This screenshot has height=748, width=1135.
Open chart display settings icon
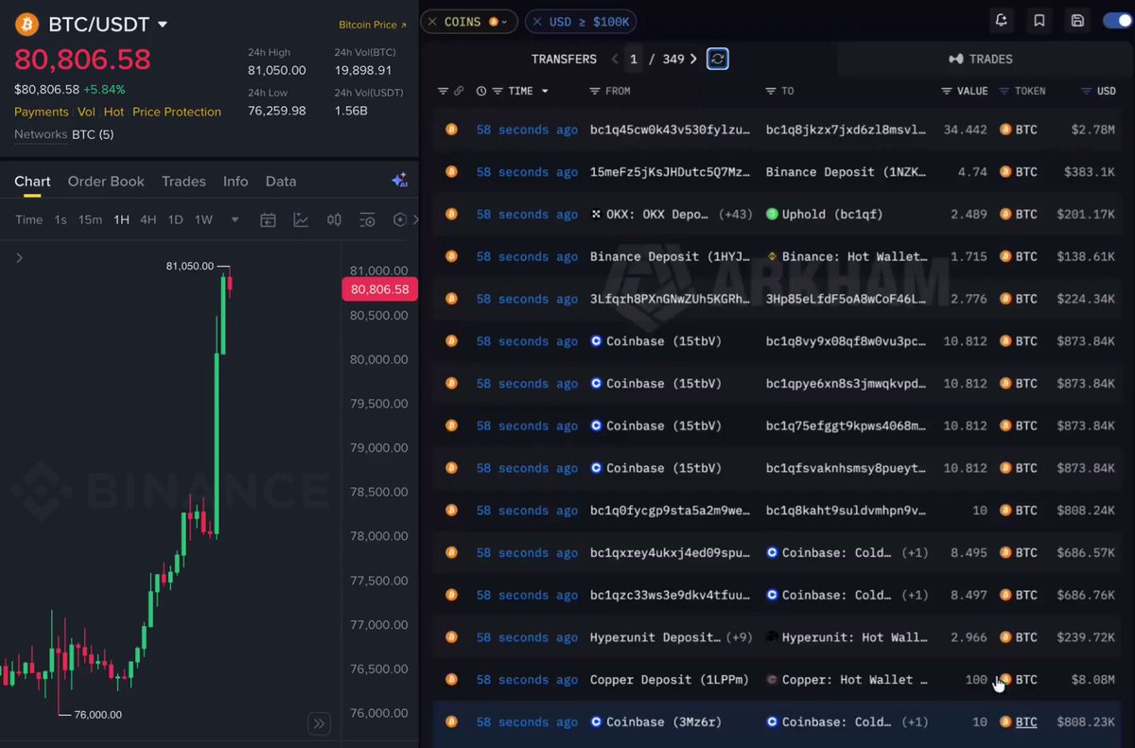(367, 219)
